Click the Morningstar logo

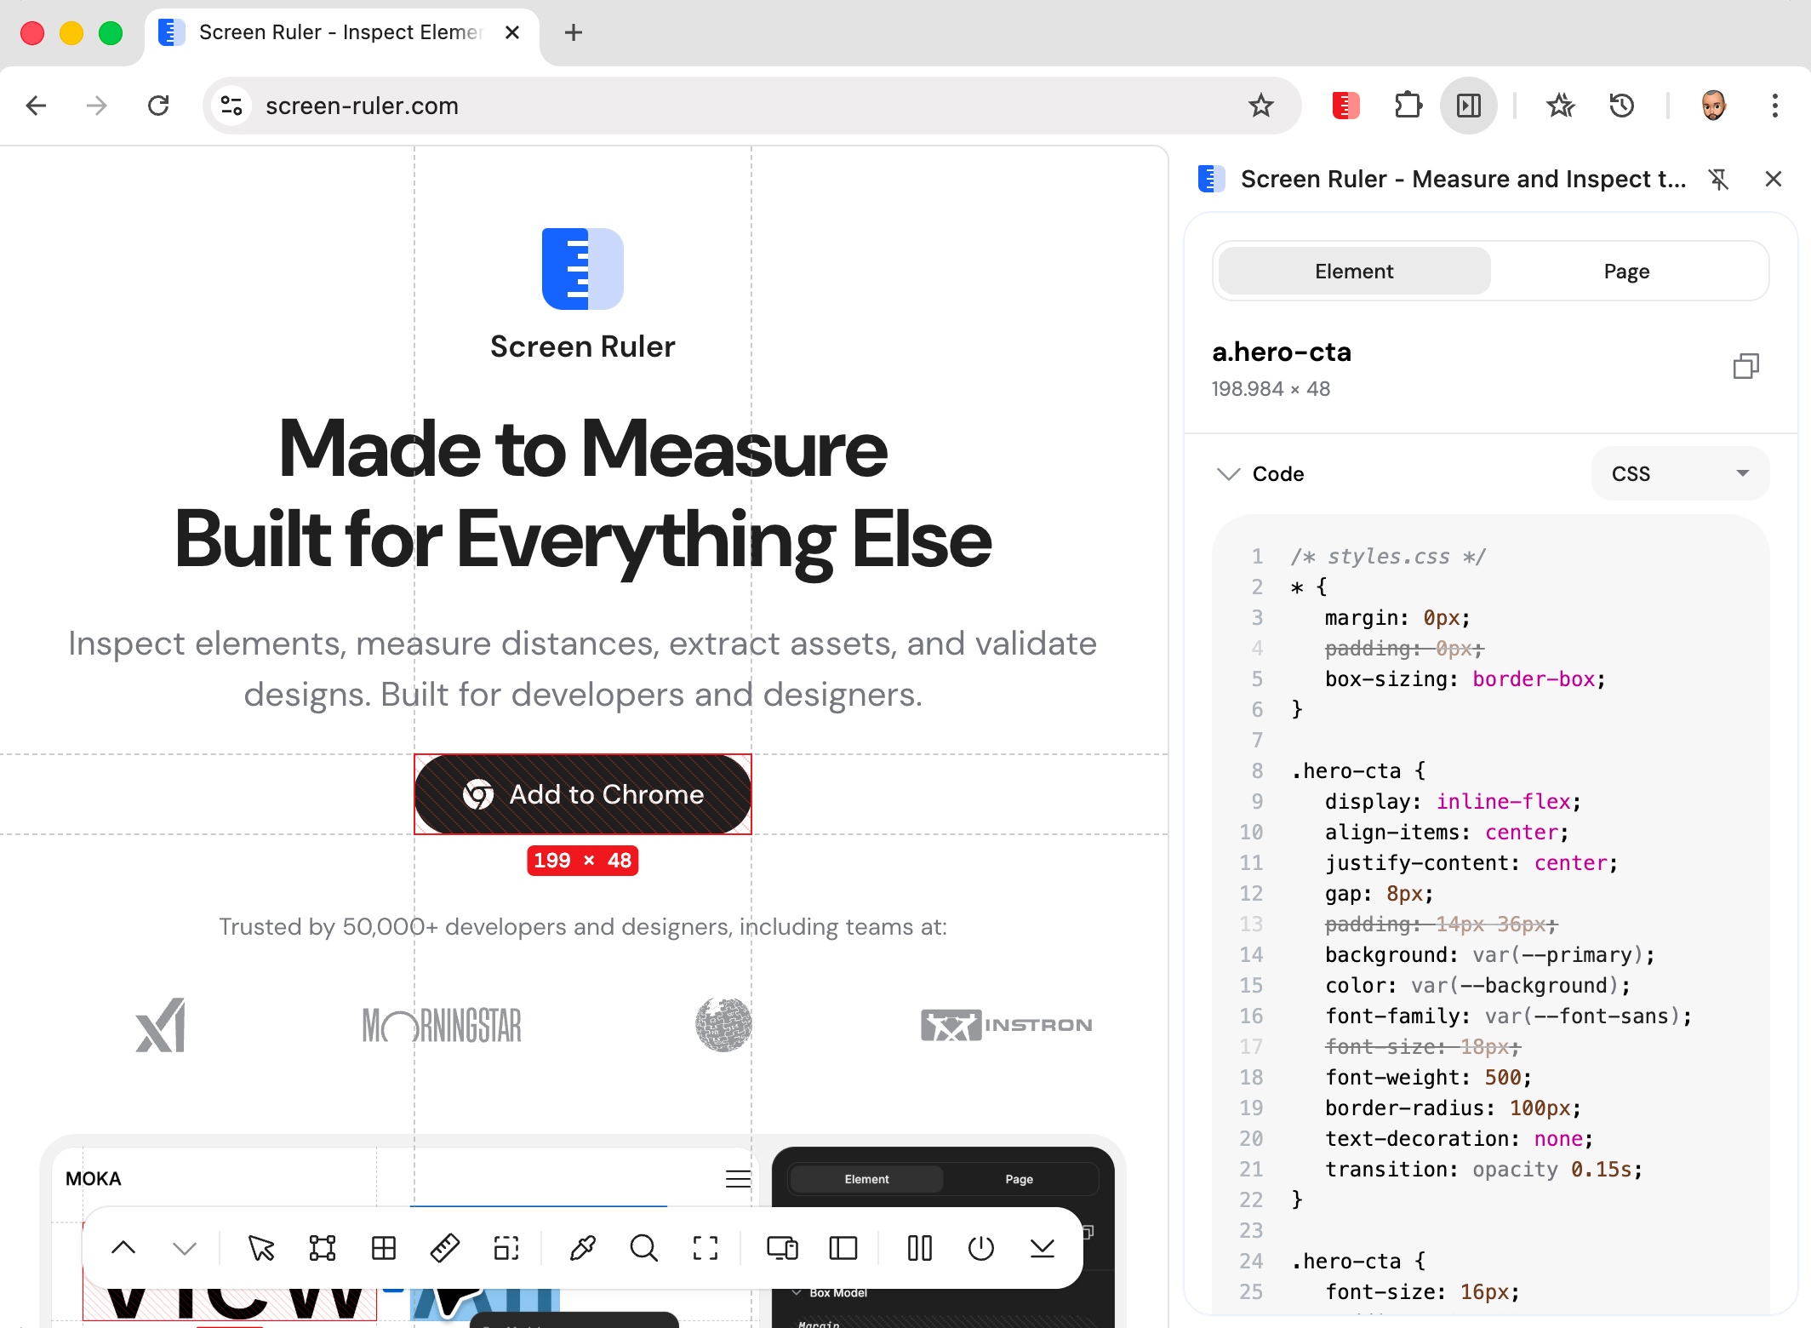(442, 1025)
